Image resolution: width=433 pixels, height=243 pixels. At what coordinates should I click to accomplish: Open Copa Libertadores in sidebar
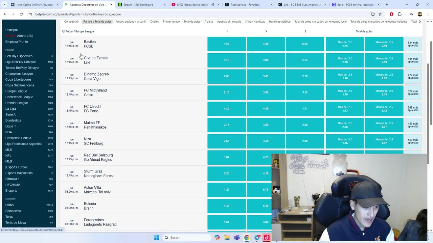[18, 79]
